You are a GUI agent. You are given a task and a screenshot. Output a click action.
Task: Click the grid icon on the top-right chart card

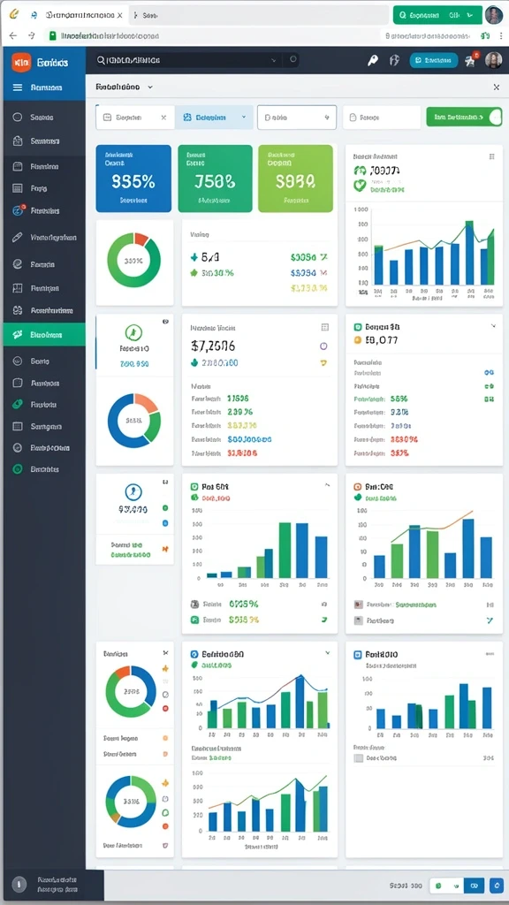(491, 156)
